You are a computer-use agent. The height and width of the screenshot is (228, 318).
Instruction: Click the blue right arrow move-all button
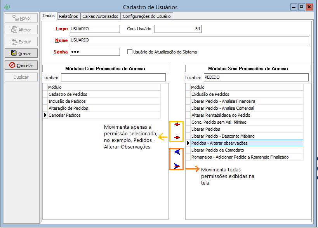[x=177, y=166]
